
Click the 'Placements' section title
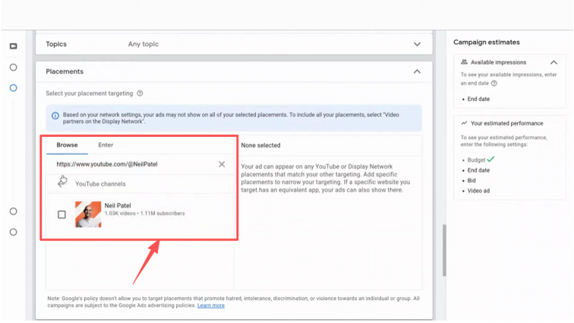click(x=65, y=71)
